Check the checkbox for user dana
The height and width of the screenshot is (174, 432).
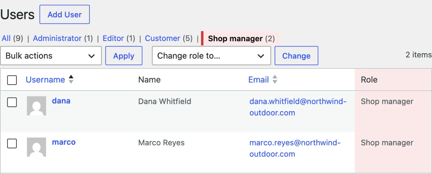pos(12,102)
